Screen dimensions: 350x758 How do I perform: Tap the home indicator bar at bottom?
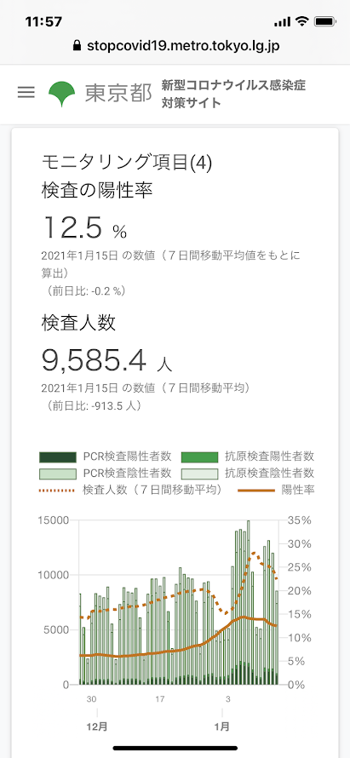175,748
